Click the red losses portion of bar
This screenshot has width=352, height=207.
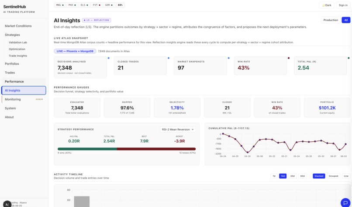pyautogui.click(x=156, y=149)
